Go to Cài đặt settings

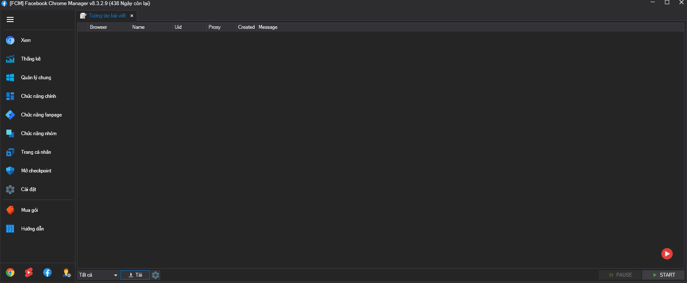coord(28,189)
